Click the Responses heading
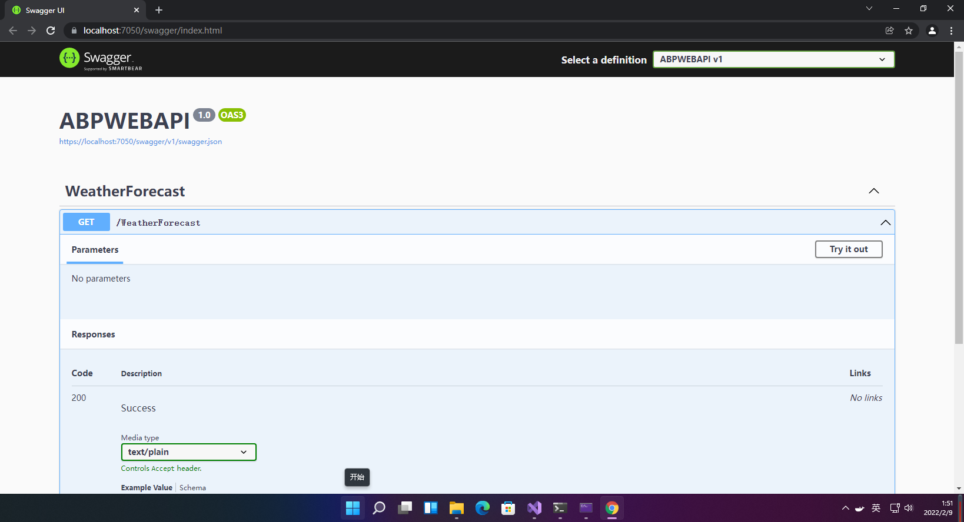This screenshot has height=522, width=964. [x=94, y=334]
